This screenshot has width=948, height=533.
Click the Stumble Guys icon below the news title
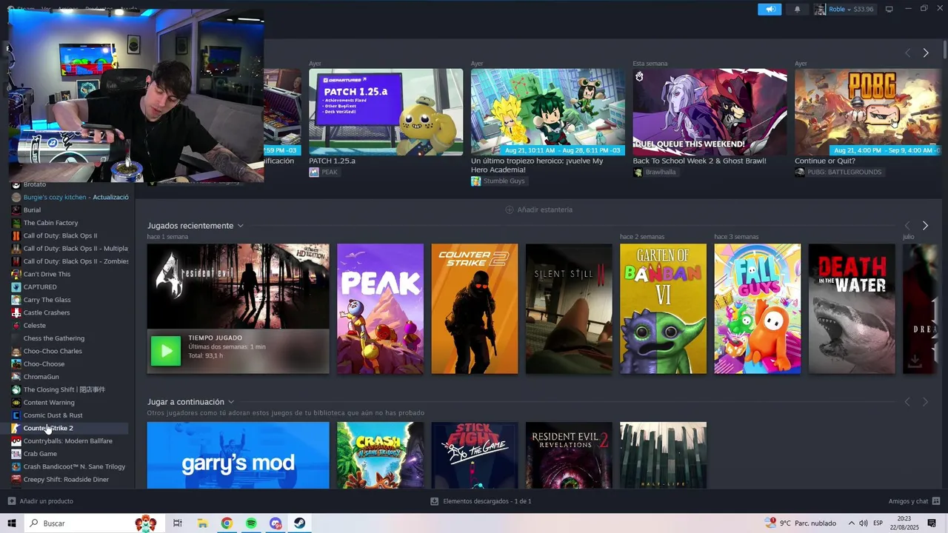475,181
